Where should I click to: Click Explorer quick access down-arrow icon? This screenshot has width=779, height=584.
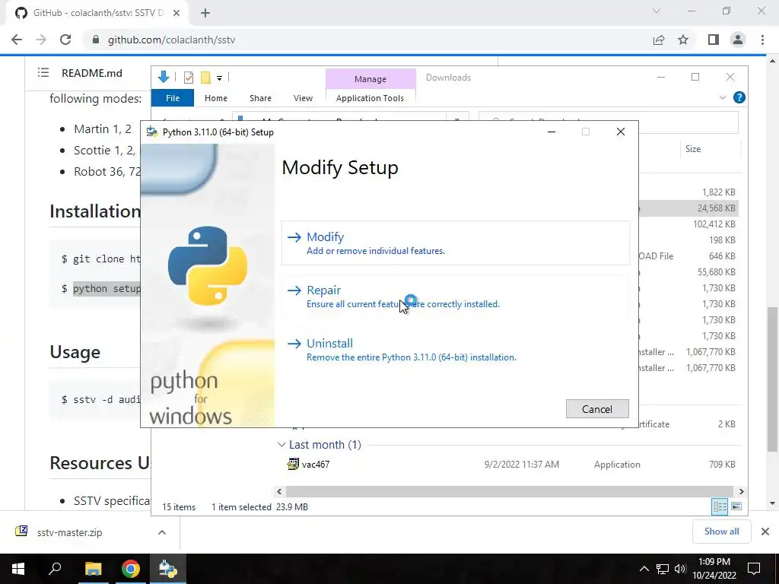164,77
